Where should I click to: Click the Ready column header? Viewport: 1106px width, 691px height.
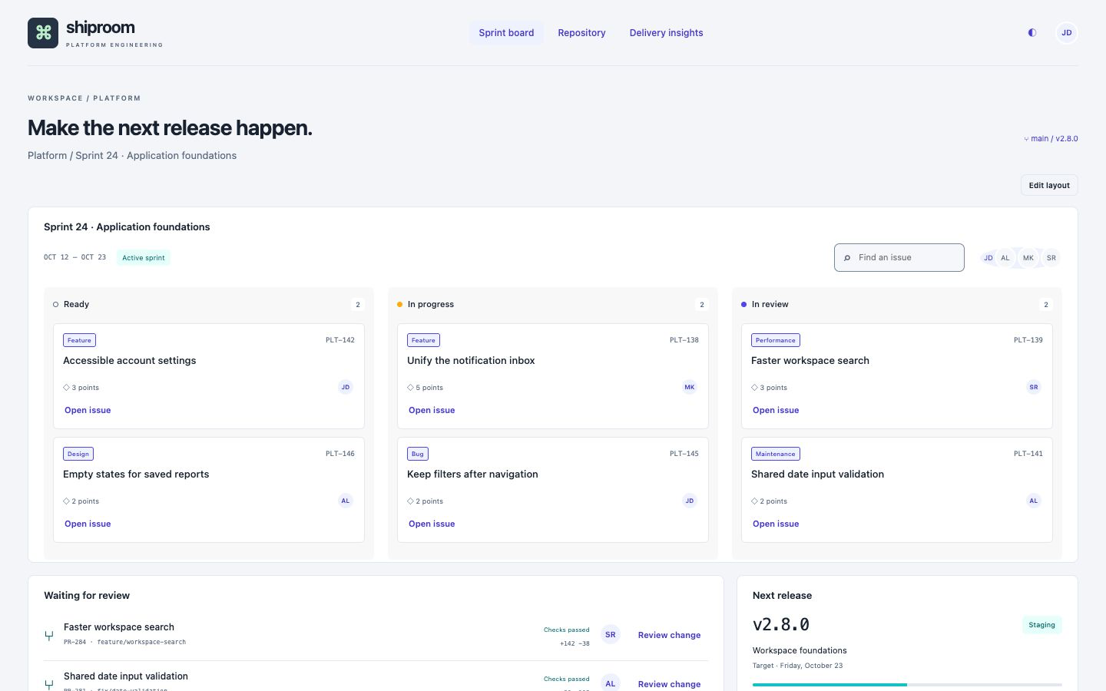(x=76, y=304)
